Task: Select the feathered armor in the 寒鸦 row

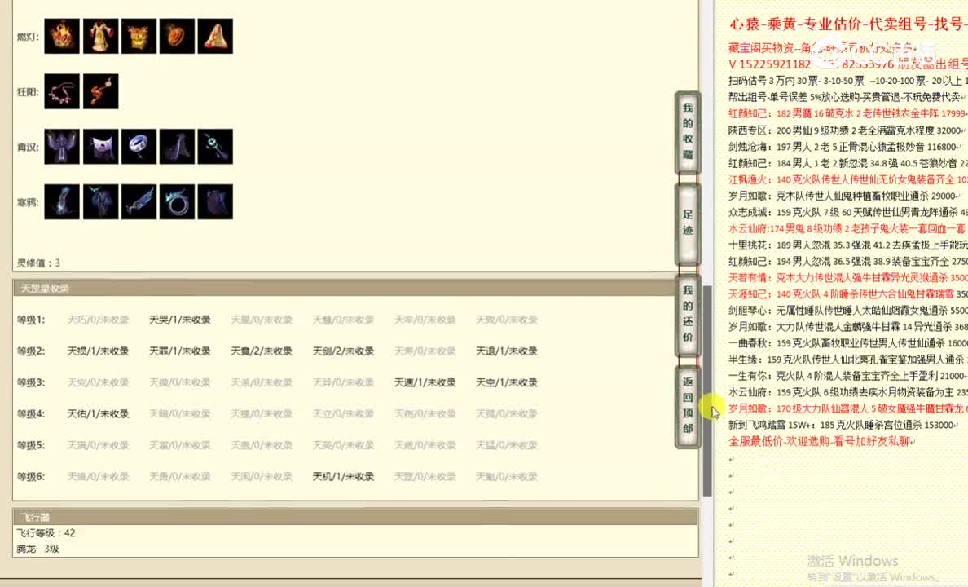Action: pyautogui.click(x=100, y=201)
